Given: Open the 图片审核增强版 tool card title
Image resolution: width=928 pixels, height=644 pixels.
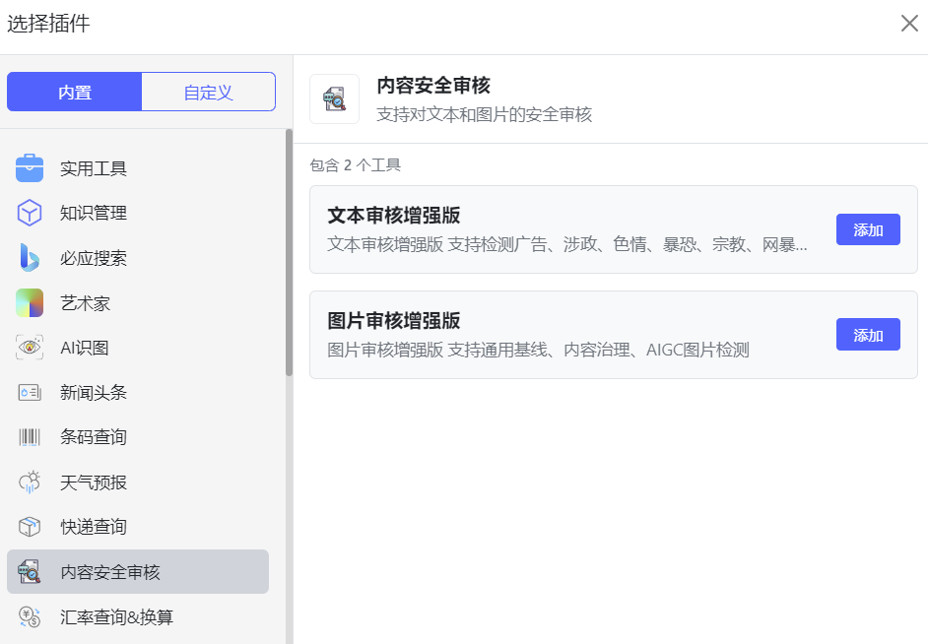Looking at the screenshot, I should coord(394,321).
